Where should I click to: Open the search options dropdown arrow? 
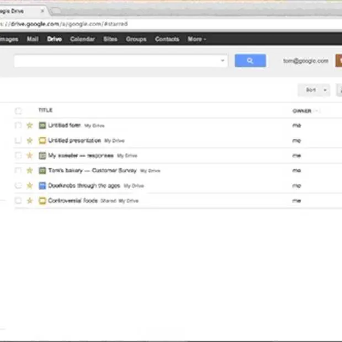(222, 61)
